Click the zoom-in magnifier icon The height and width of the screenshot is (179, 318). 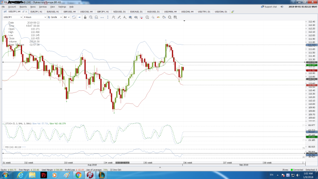[x=91, y=17]
